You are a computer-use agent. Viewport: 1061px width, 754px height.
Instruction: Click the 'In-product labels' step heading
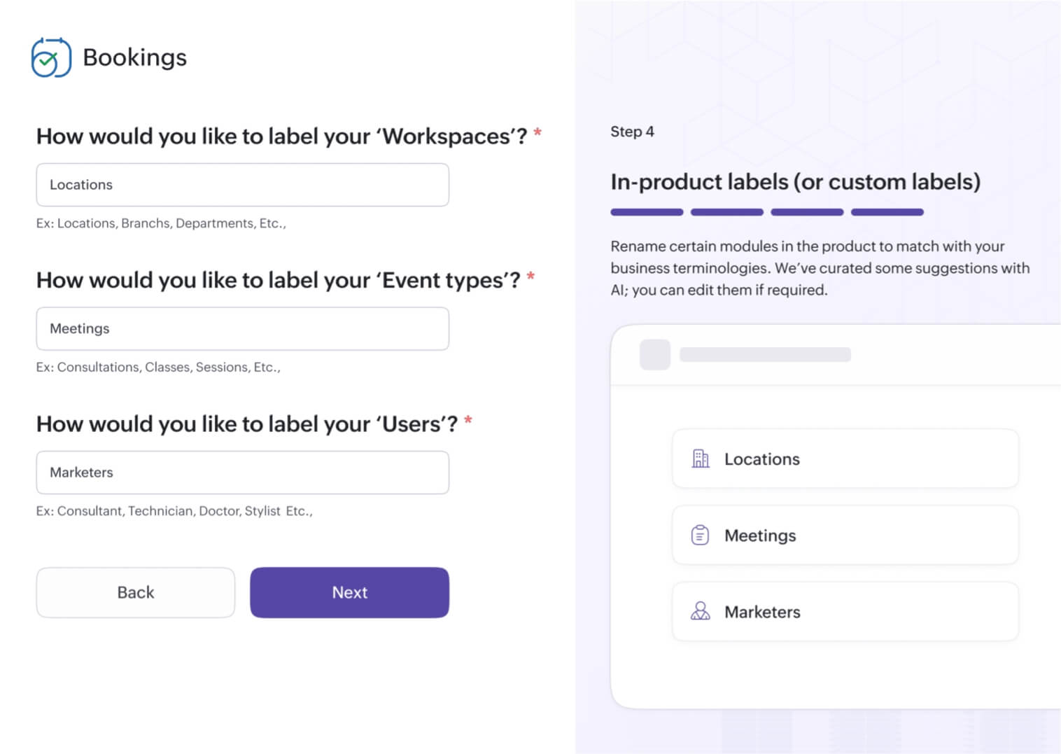pyautogui.click(x=795, y=182)
